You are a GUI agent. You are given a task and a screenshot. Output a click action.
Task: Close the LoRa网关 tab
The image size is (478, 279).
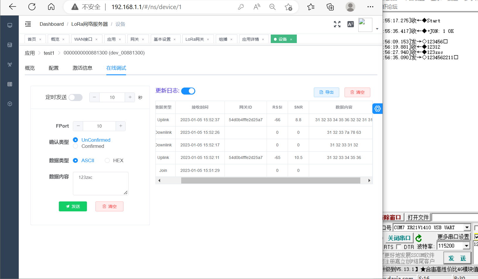(x=208, y=40)
